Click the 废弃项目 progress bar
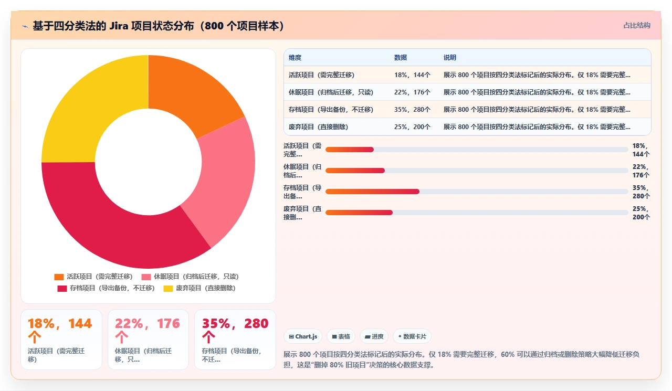The width and height of the screenshot is (672, 391). 477,213
